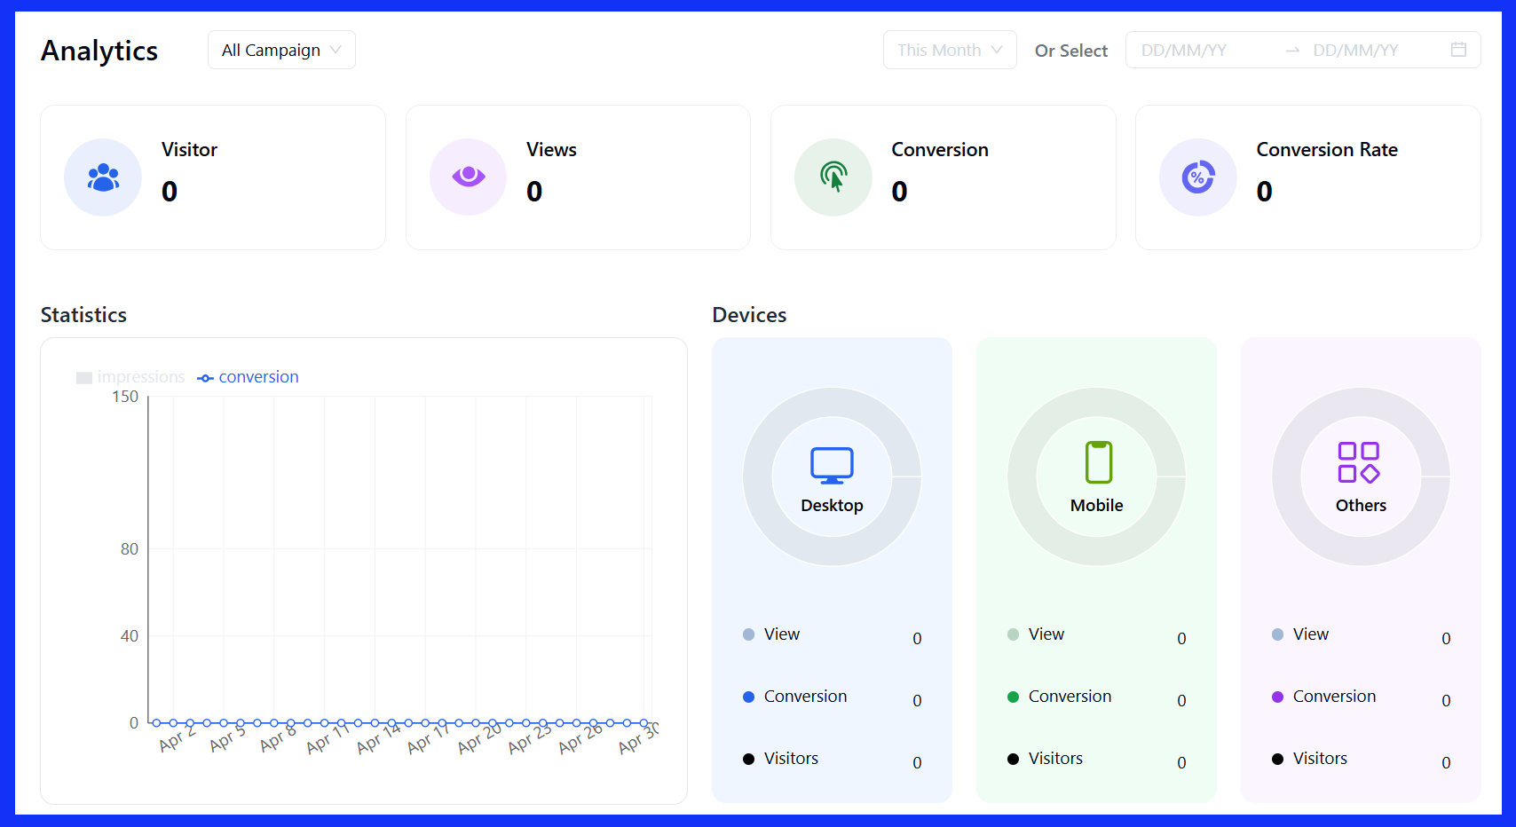Click the Statistics section heading

[83, 315]
